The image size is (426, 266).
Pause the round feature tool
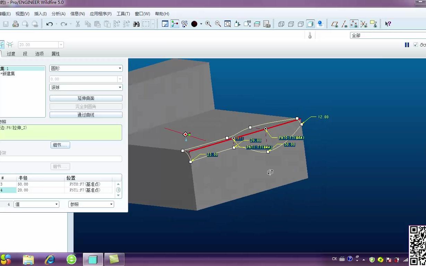407,45
